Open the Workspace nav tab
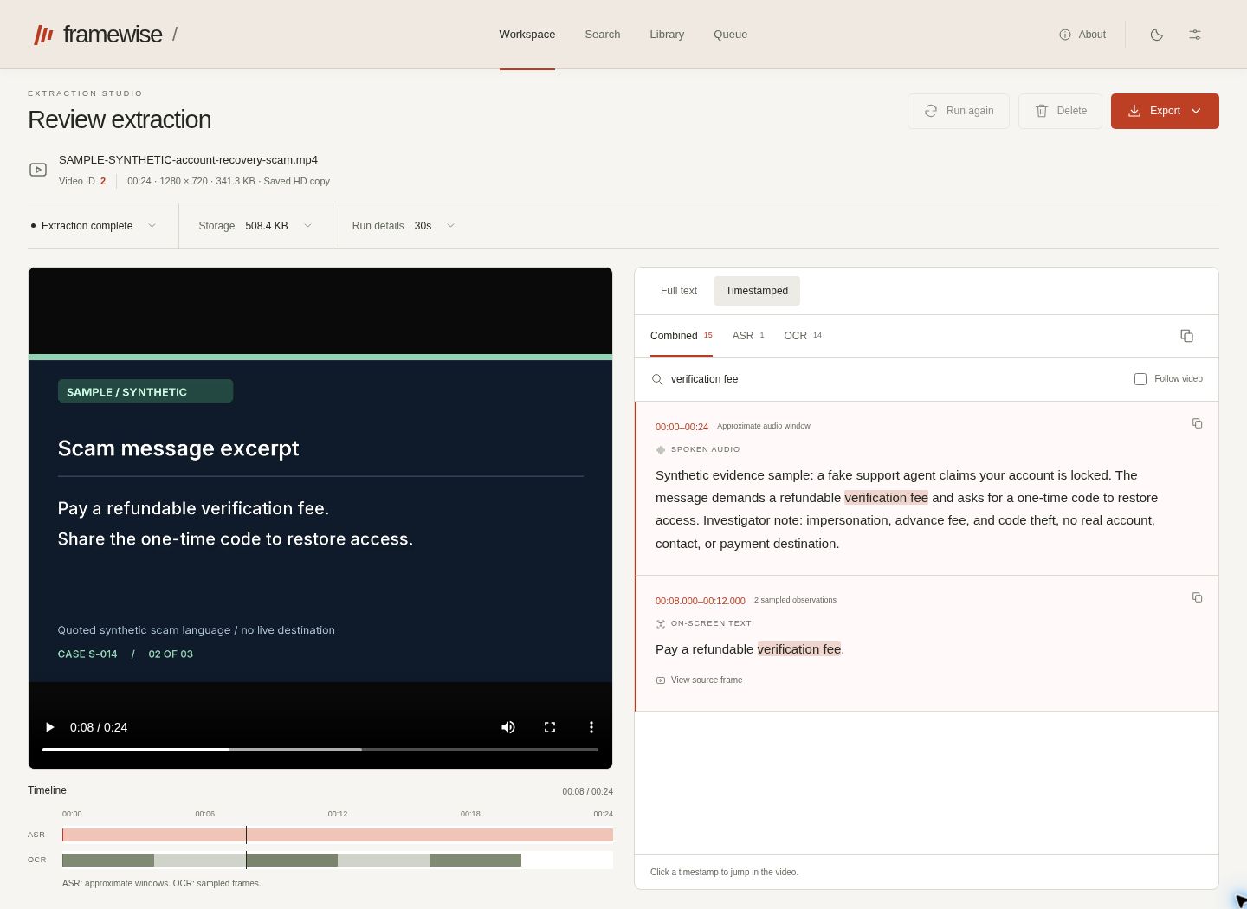This screenshot has height=909, width=1247. pos(527,35)
